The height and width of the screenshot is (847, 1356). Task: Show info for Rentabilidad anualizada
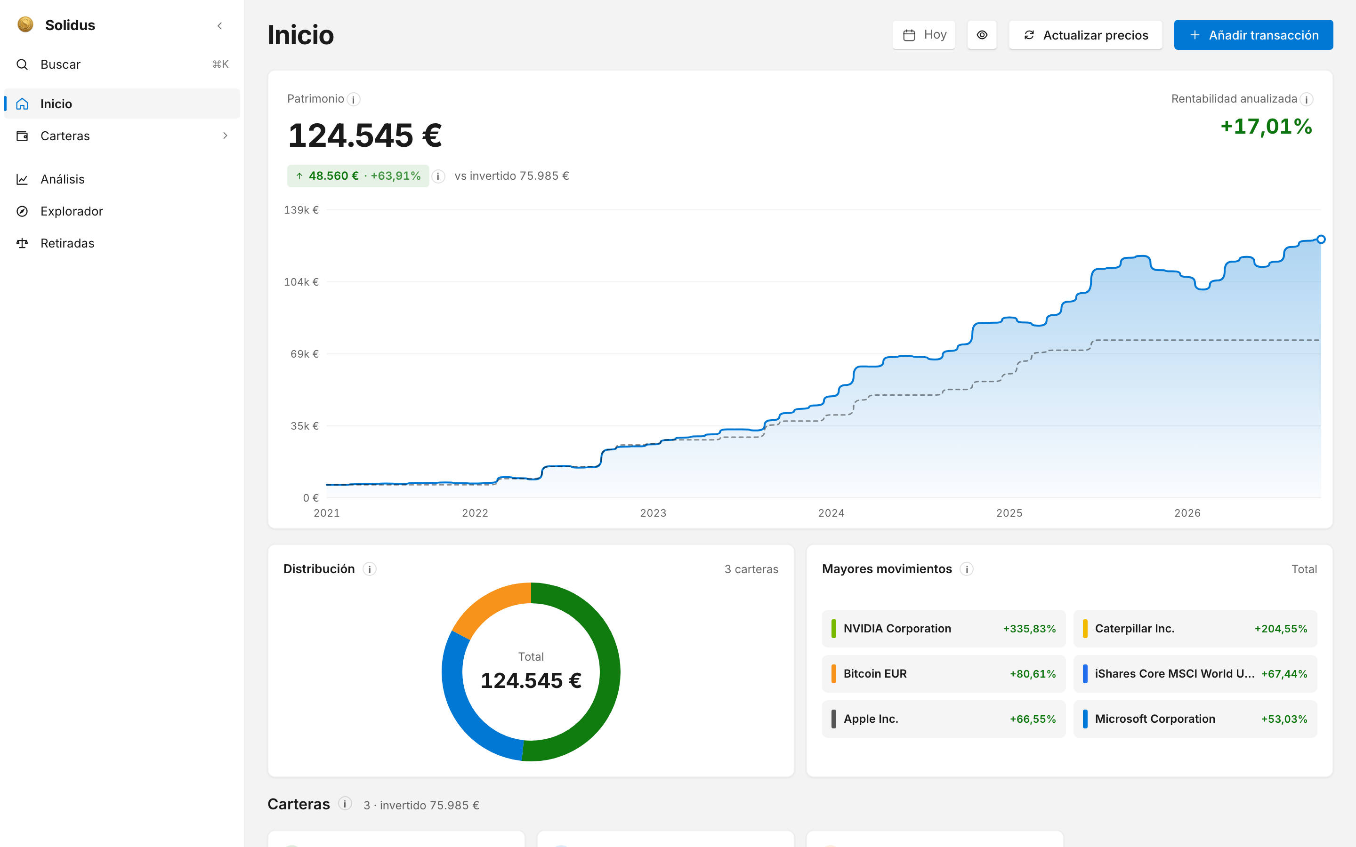[1306, 100]
